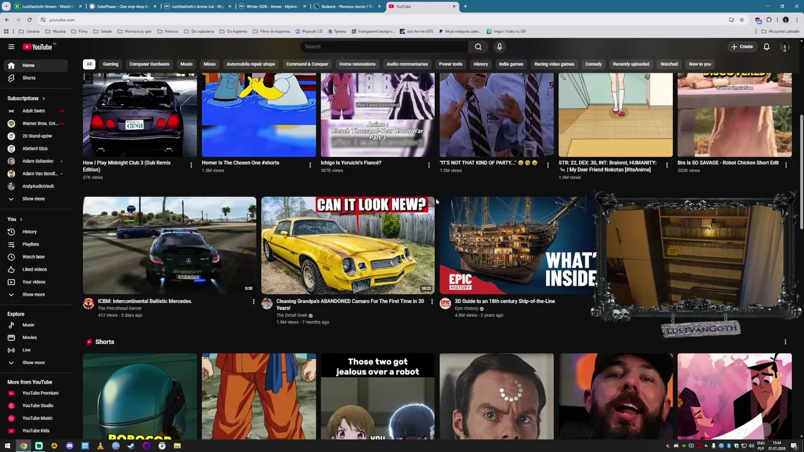Viewport: 804px width, 452px height.
Task: Open YouTube Music link
Action: 36,418
